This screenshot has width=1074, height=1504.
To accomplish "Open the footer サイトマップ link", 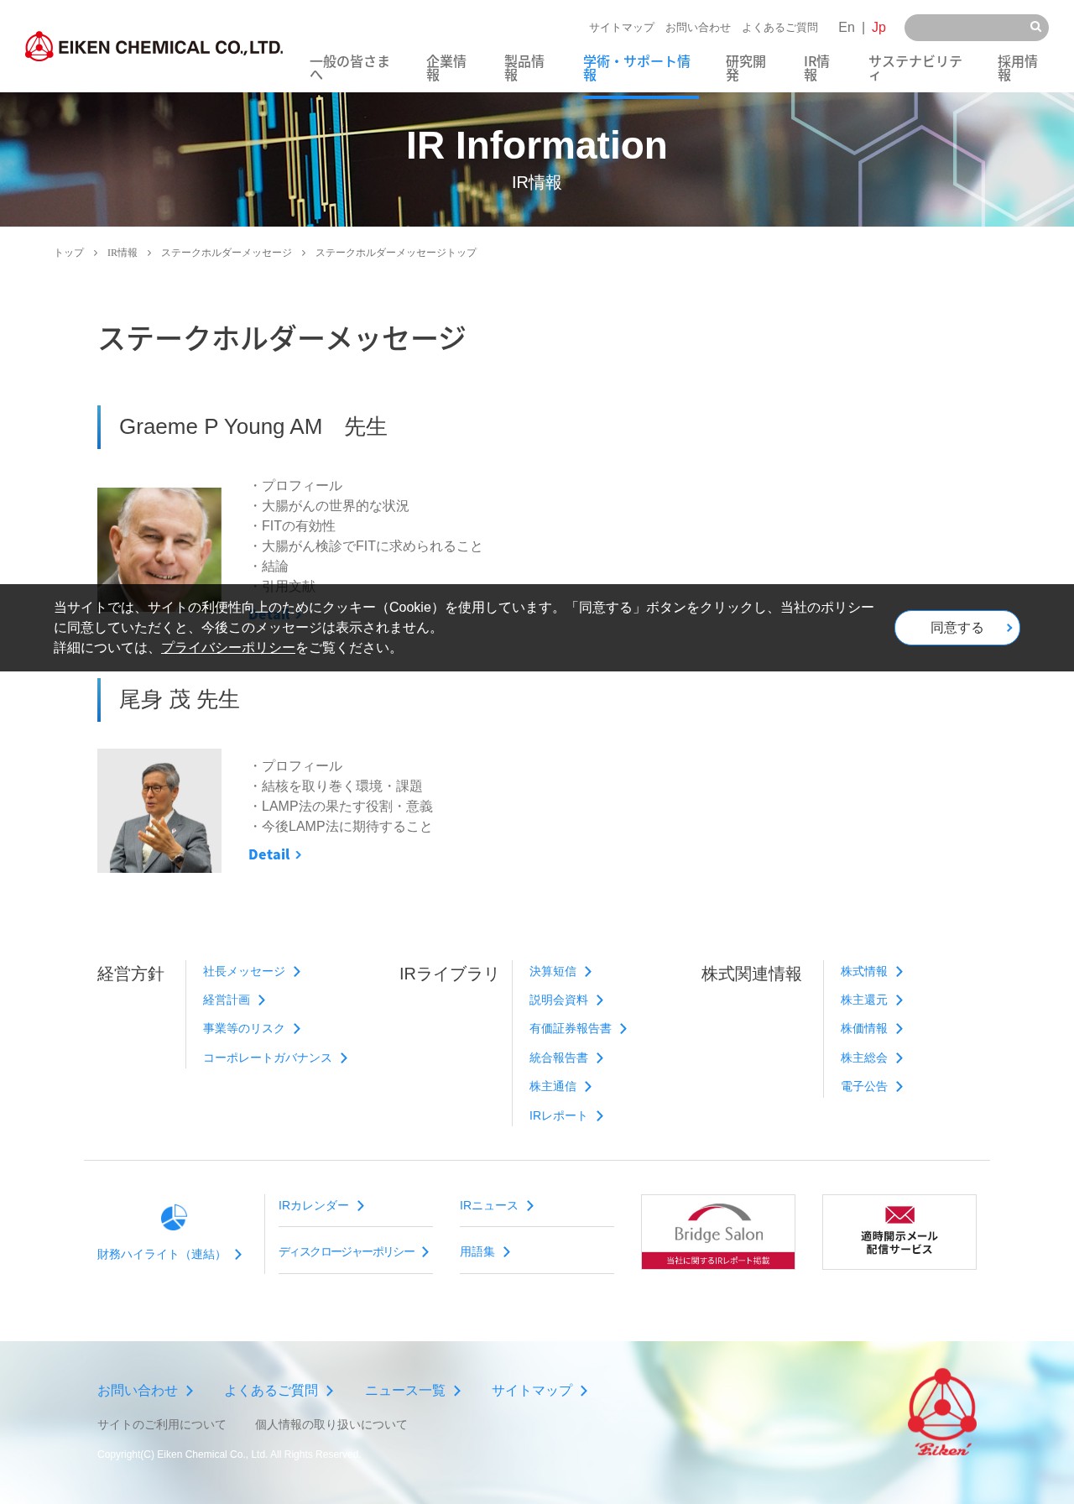I will [x=540, y=1391].
